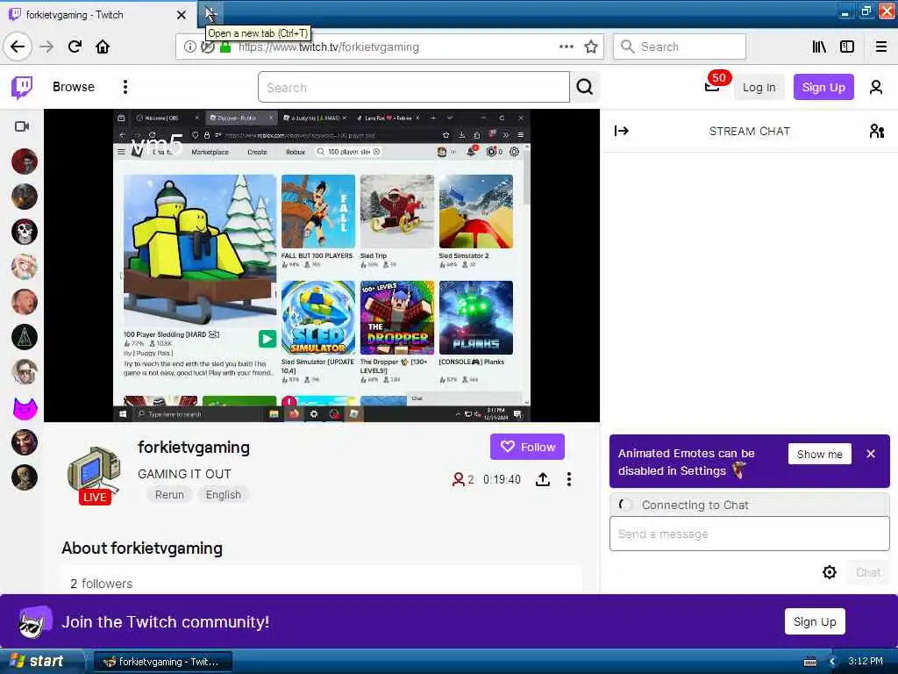Viewport: 898px width, 674px height.
Task: Close the forkietvgaming Twitch tab
Action: pyautogui.click(x=181, y=15)
